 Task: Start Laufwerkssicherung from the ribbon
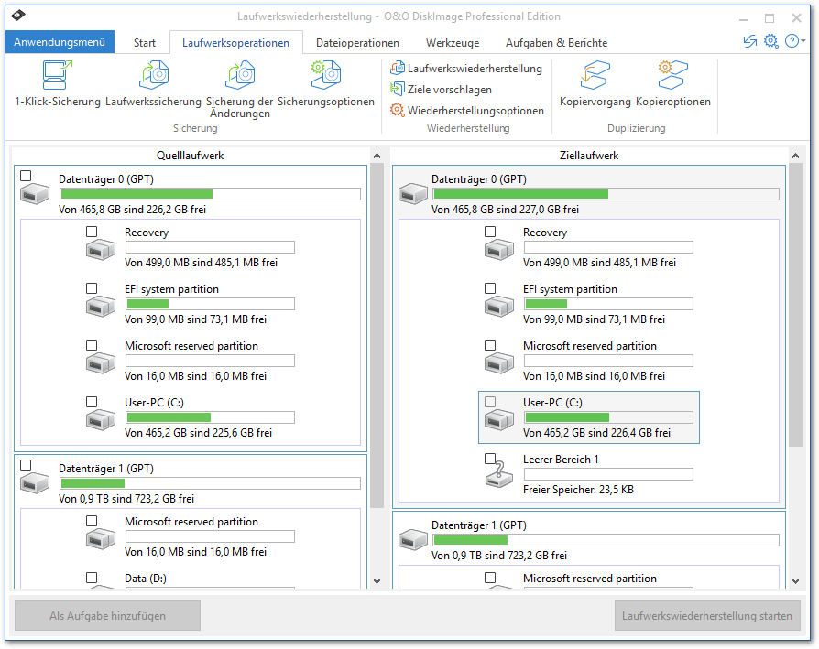[153, 75]
